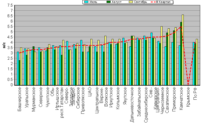Click the yellow September bar for Камчатское

[183, 50]
